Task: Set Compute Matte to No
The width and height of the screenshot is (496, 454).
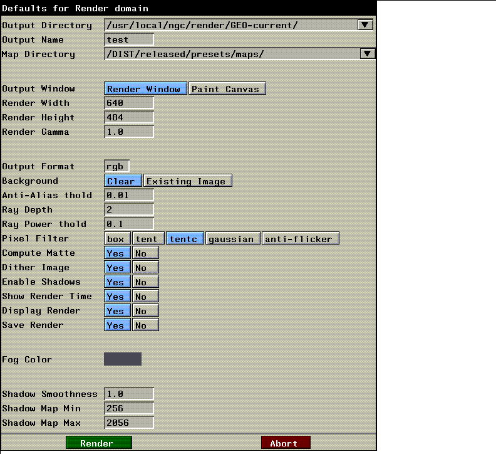Action: click(145, 253)
